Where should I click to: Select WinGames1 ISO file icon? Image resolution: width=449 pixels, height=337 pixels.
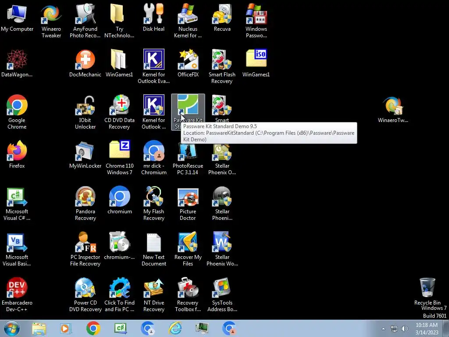point(256,64)
